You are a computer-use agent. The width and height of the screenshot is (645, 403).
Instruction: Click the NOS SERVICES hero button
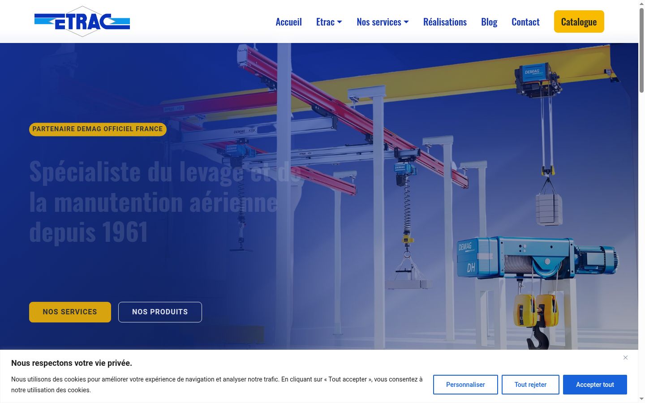(x=70, y=312)
